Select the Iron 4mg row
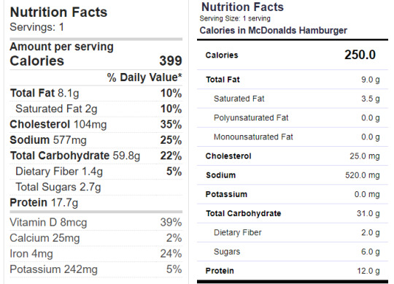The width and height of the screenshot is (394, 284). pos(96,253)
